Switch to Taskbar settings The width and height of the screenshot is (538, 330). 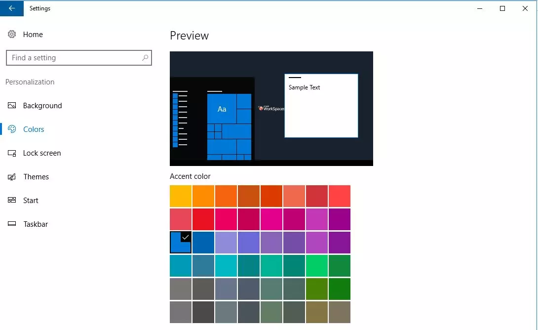(36, 224)
